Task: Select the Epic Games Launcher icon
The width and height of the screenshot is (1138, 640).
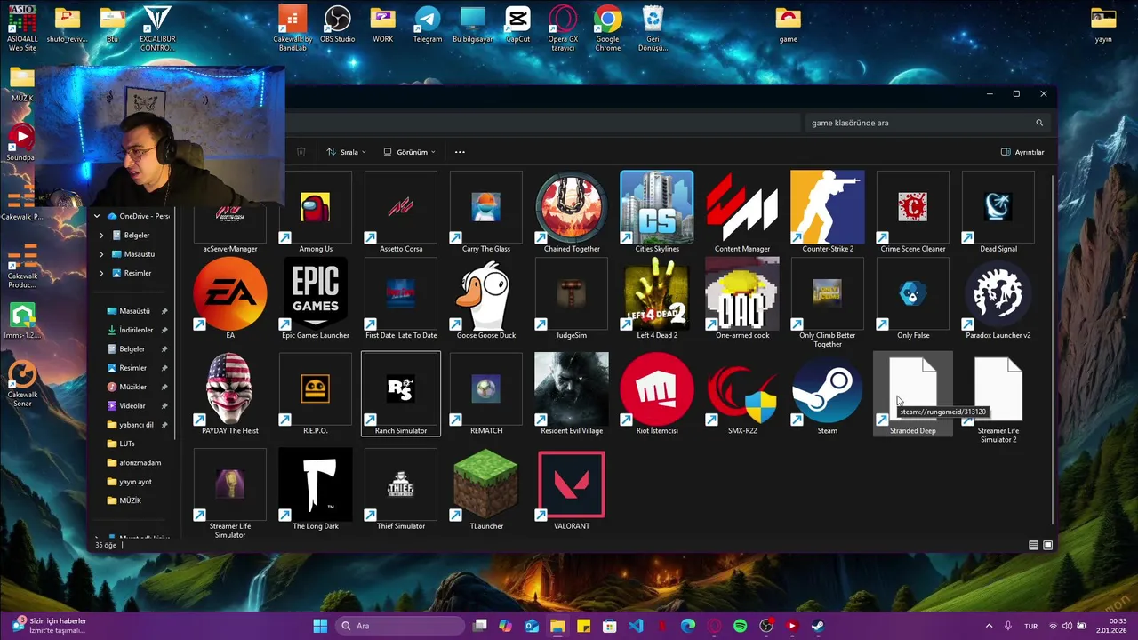Action: point(316,293)
